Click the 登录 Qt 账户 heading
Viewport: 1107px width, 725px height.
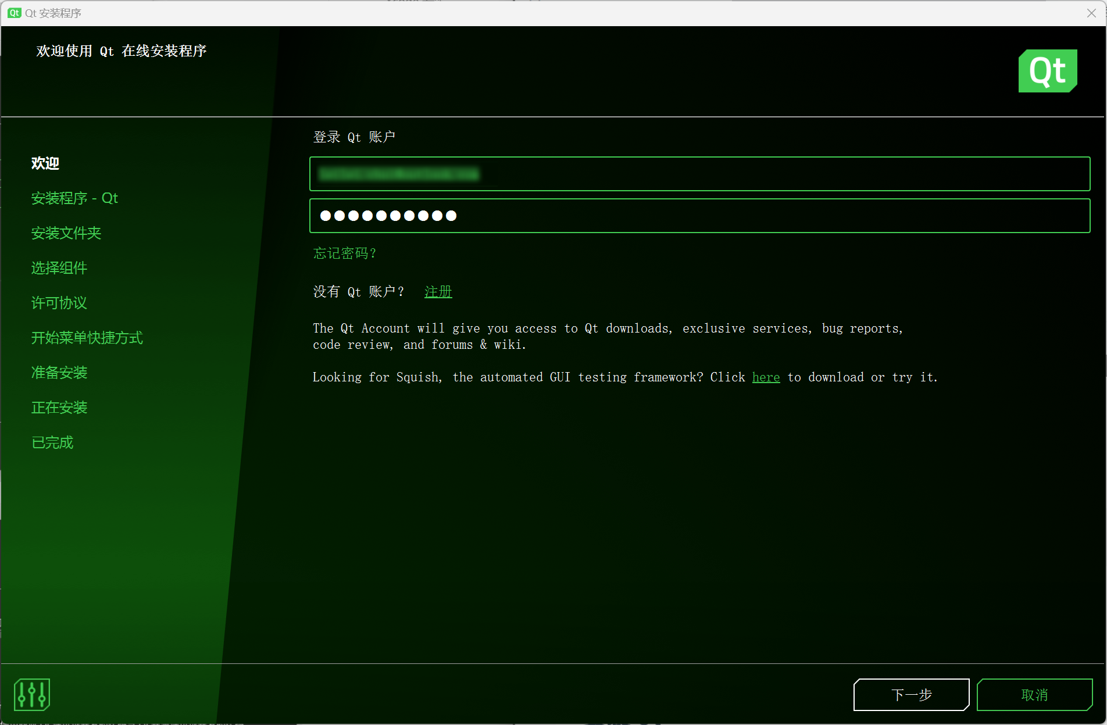tap(354, 137)
